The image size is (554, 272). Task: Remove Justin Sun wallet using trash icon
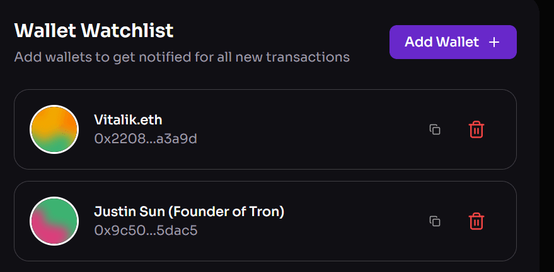click(x=476, y=221)
